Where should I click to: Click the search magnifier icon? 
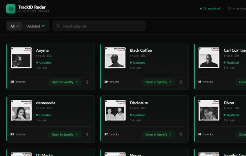pyautogui.click(x=58, y=26)
